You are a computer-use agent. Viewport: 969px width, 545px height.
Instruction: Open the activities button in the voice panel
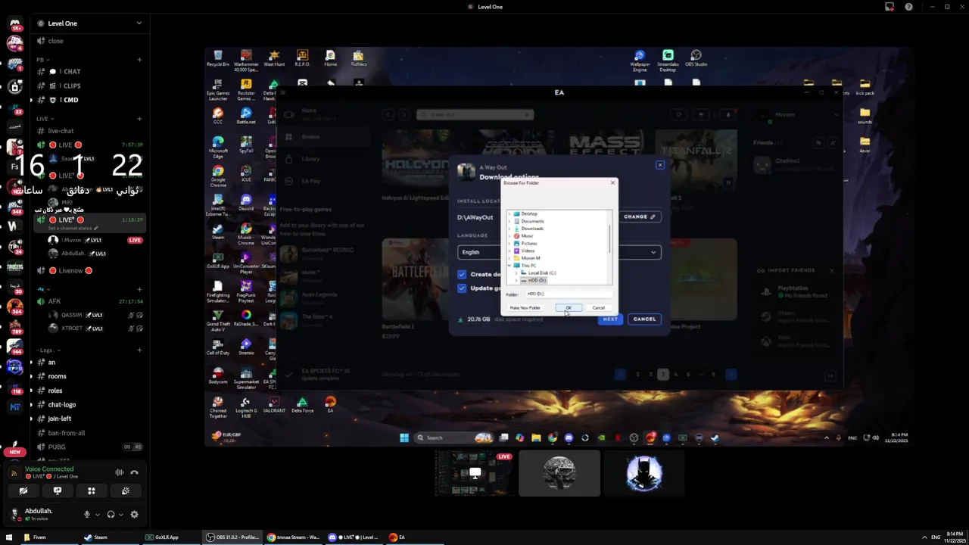(x=92, y=490)
